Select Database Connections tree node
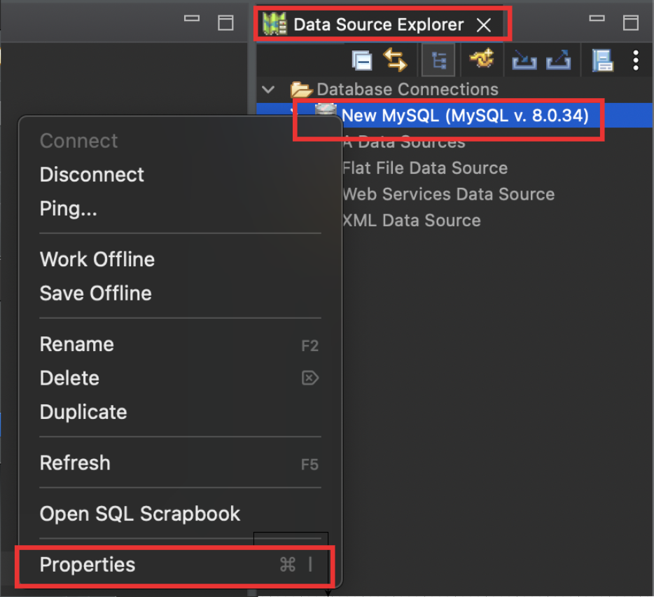654x597 pixels. 407,90
